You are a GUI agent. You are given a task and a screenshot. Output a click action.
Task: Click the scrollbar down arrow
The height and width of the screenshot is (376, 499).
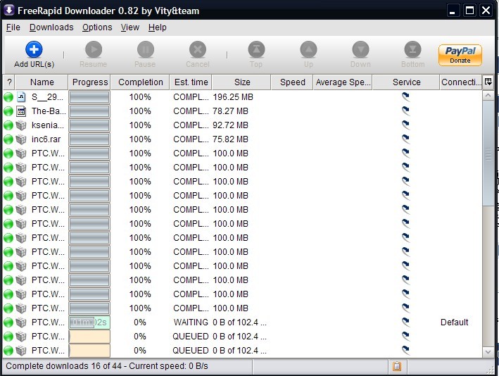(488, 352)
